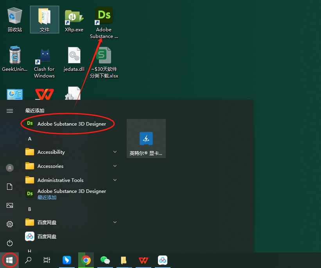The image size is (321, 268).
Task: Open Documents from the Start menu rail
Action: point(10,187)
